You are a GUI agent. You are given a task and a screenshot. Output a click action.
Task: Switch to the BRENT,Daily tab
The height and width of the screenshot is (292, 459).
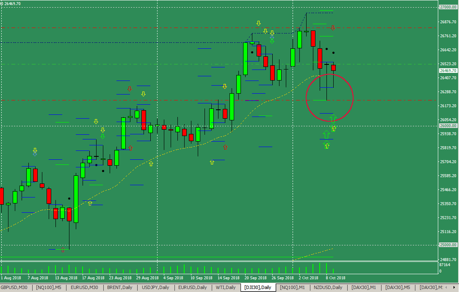coord(120,288)
